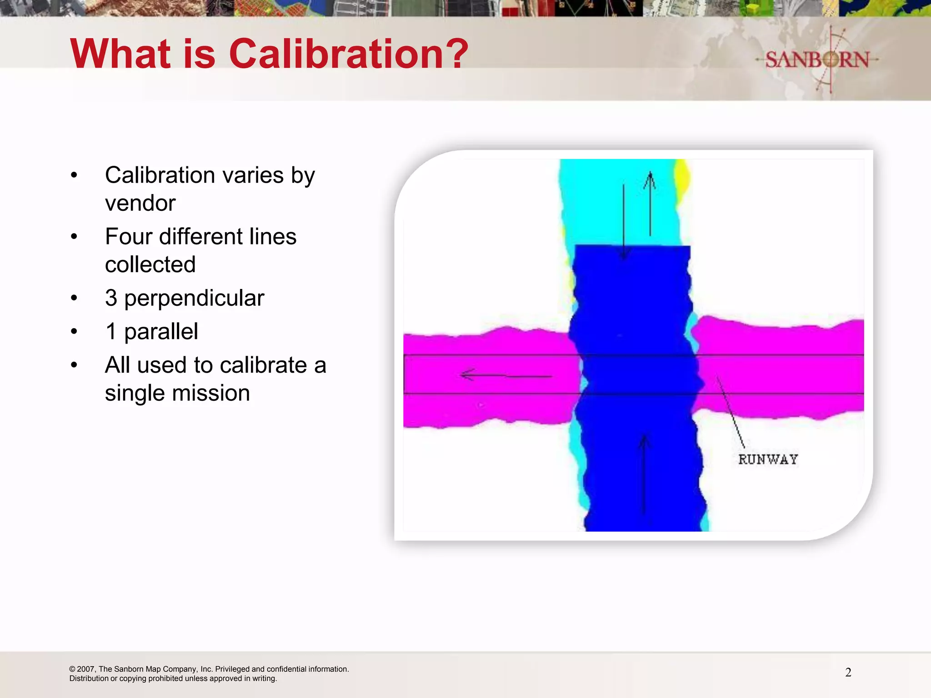Click the Sanborn logo

(x=817, y=60)
